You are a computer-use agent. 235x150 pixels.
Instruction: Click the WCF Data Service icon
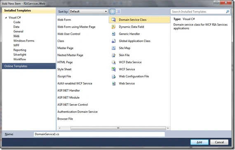tap(114, 62)
